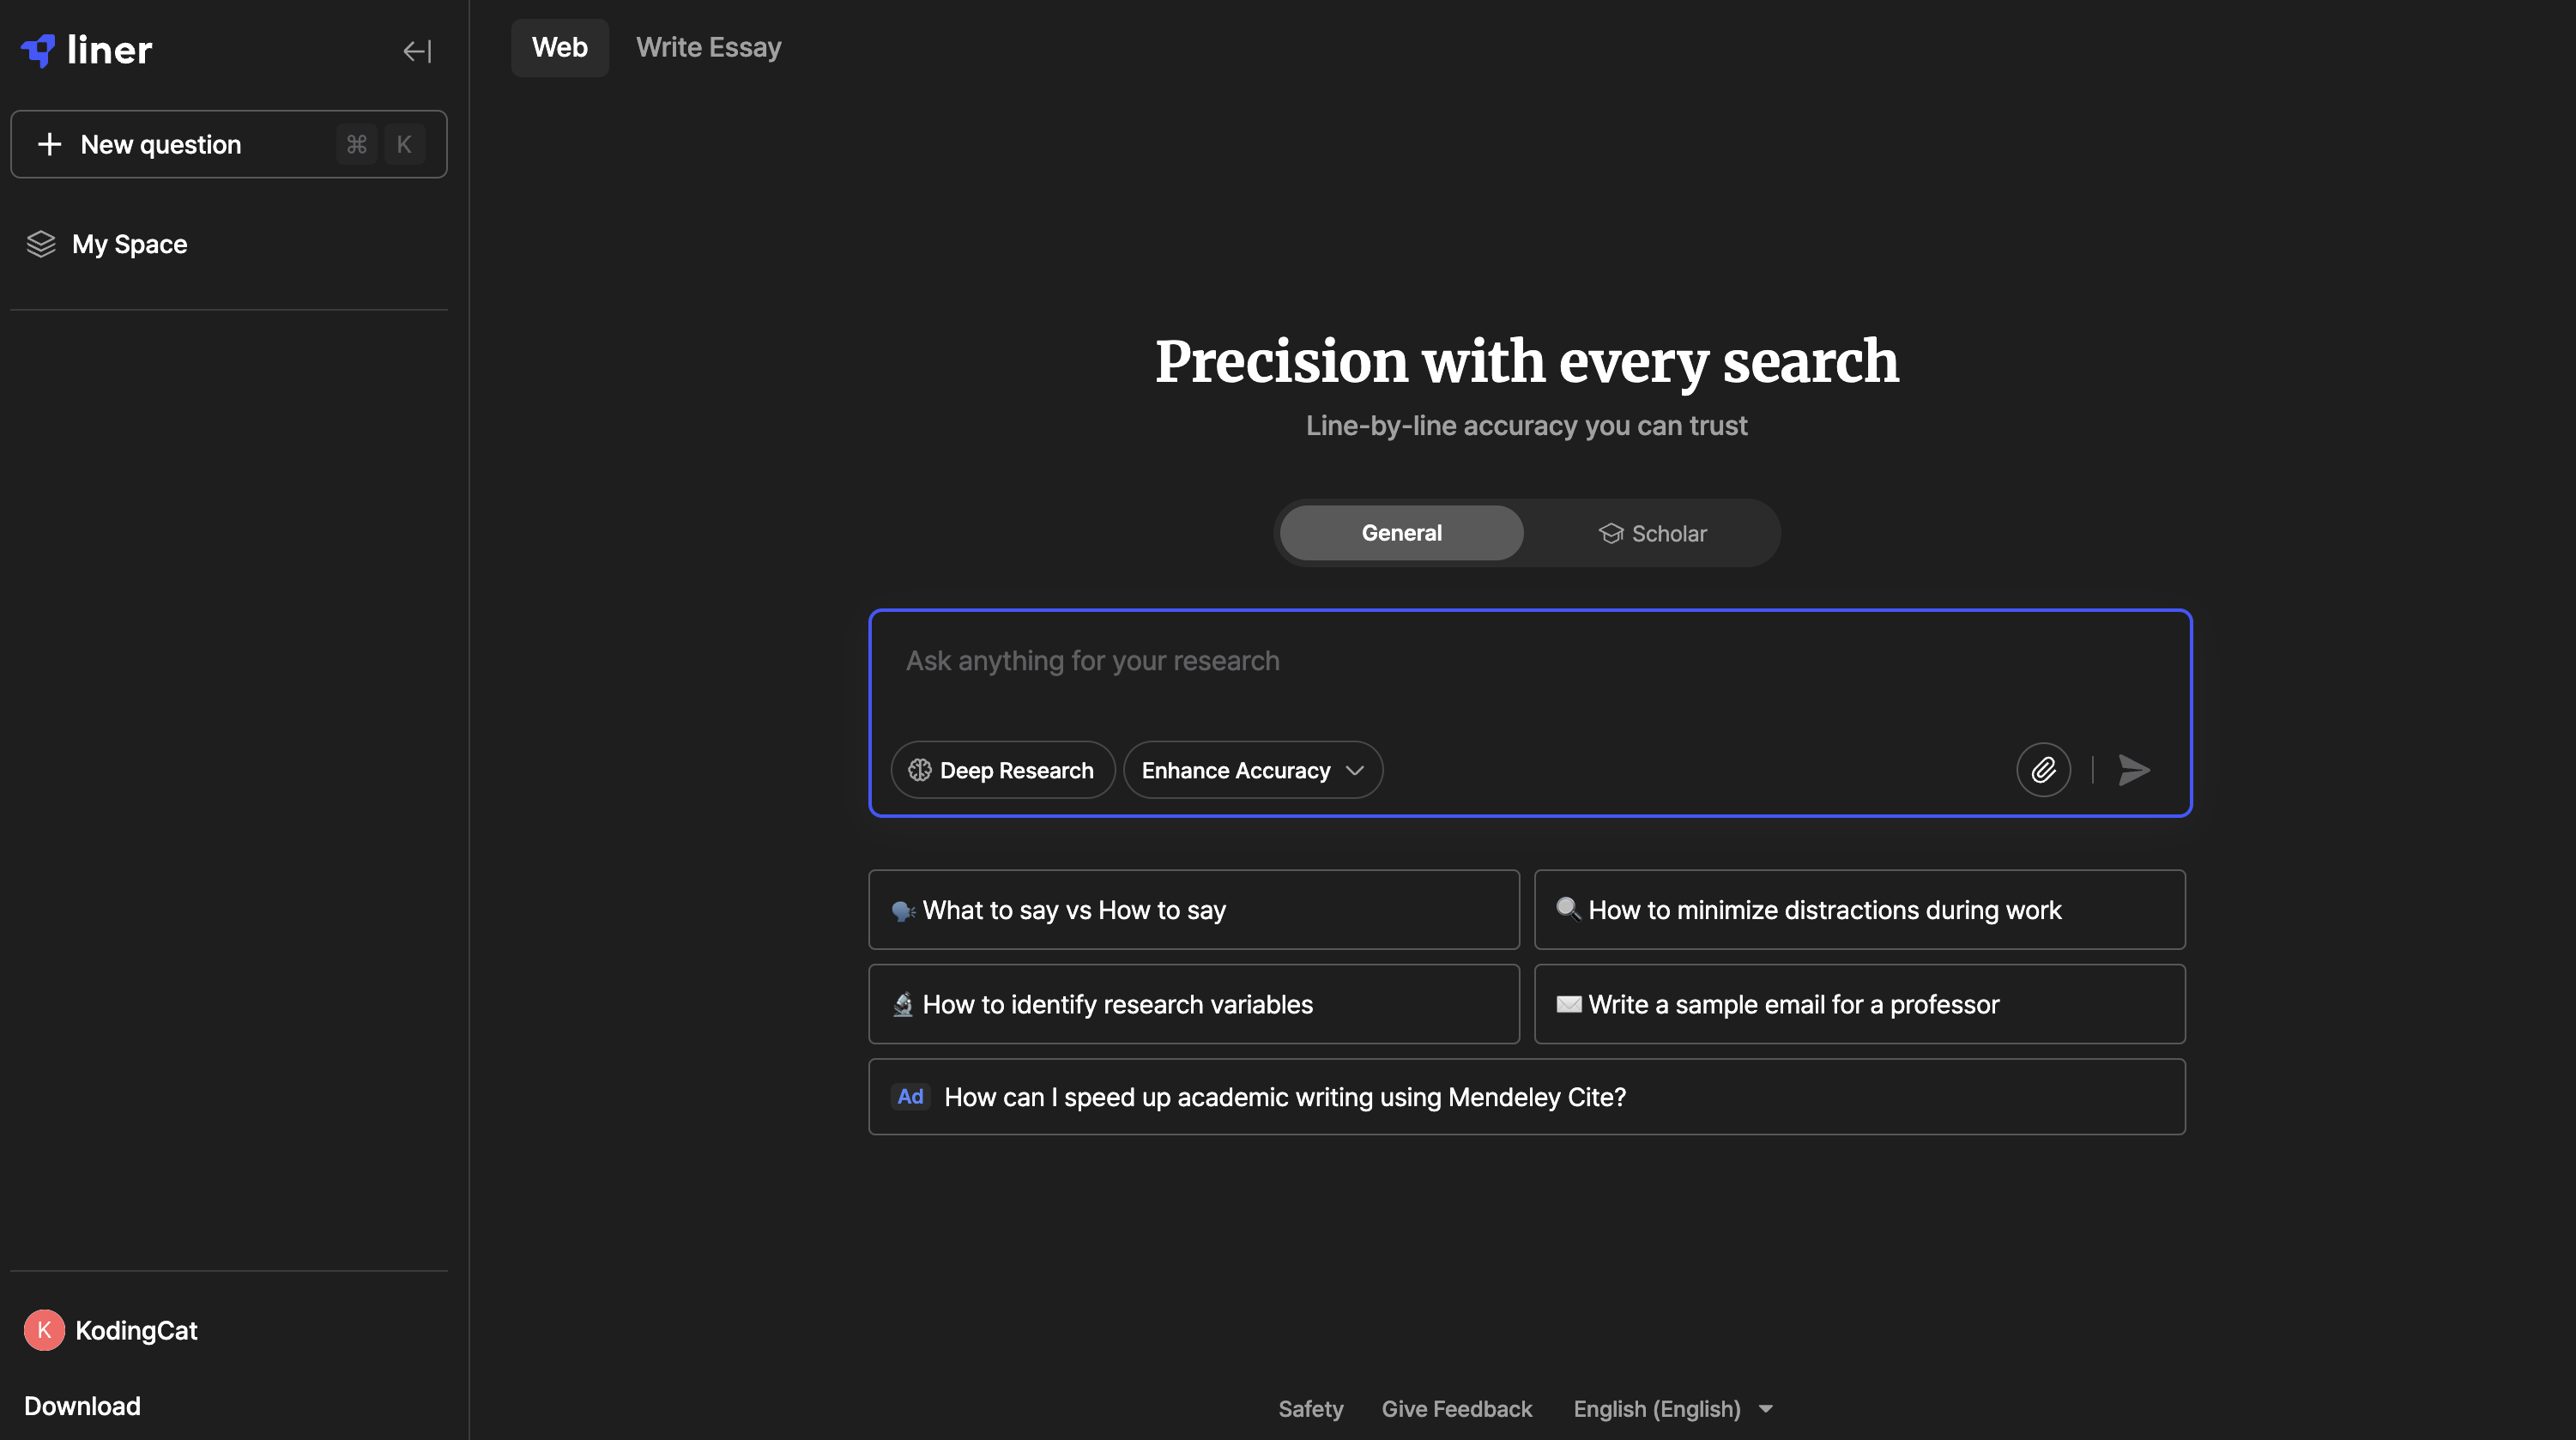Choose 'How to identify research variables' suggestion
The width and height of the screenshot is (2576, 1440).
pos(1193,1004)
